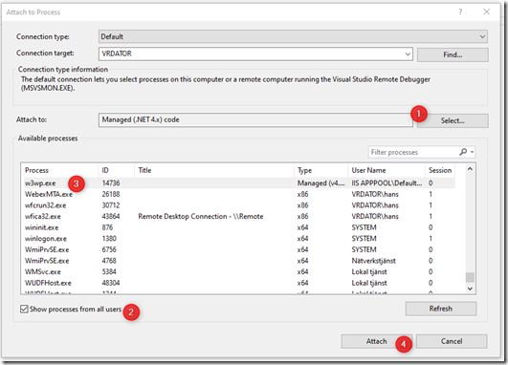Viewport: 508px width, 365px height.
Task: Select the wfica32.exe process row
Action: point(239,216)
